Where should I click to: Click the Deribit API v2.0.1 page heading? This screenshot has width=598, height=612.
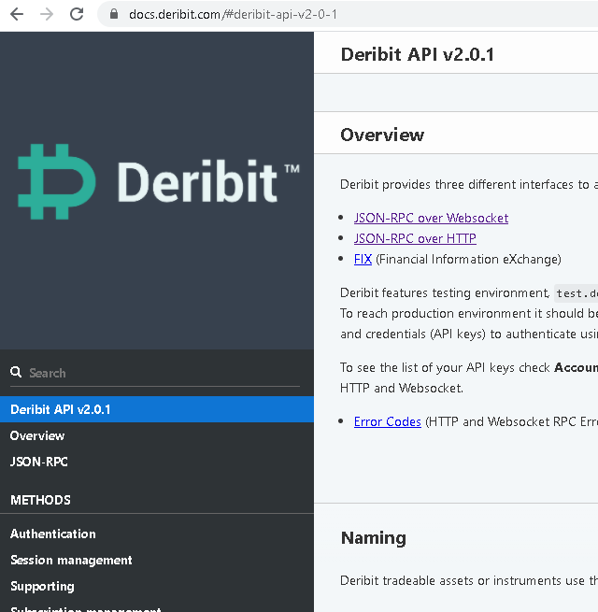[x=418, y=54]
